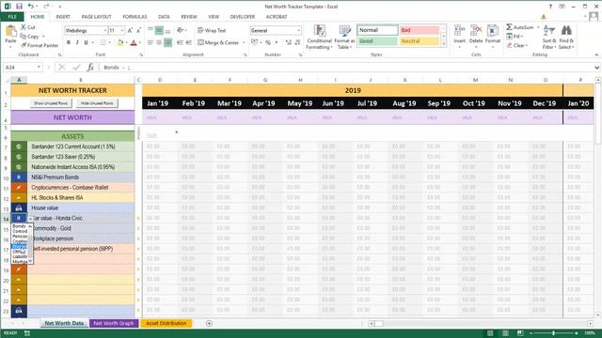
Task: Click the Cut scissors icon
Action: pos(24,27)
